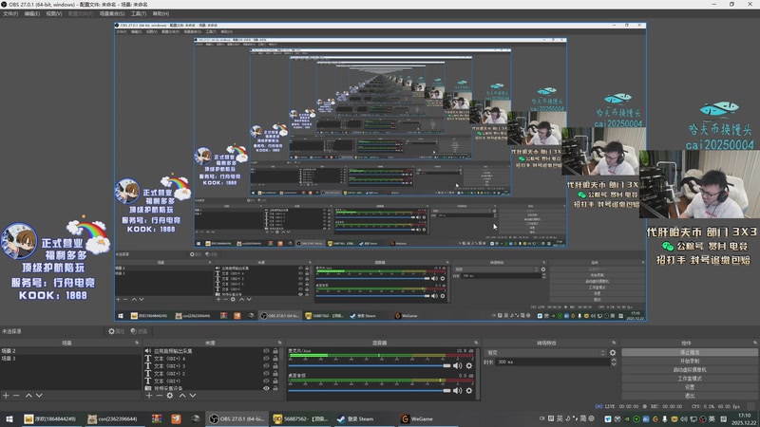The image size is (760, 427).
Task: Open the 场景集合(S) menu
Action: pos(112,14)
